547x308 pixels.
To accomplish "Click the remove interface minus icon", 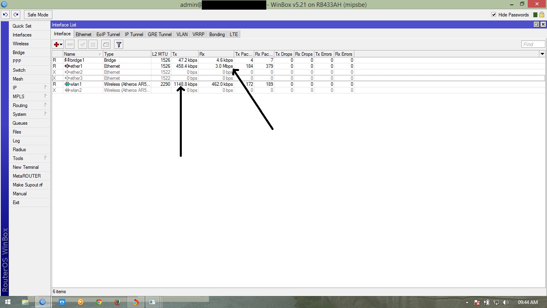I will tap(70, 44).
